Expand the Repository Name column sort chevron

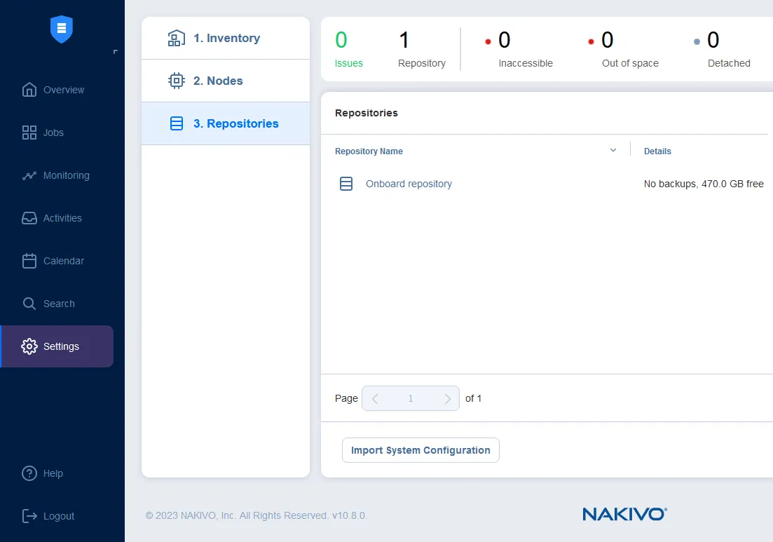613,150
